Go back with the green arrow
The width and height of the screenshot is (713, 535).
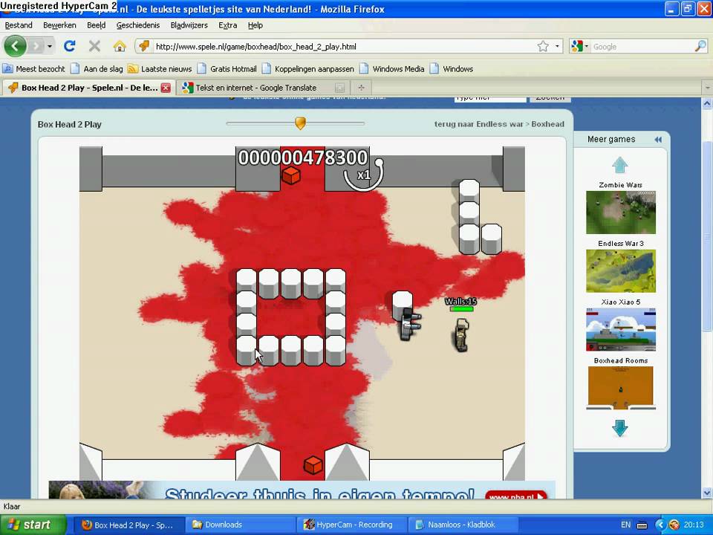tap(15, 46)
